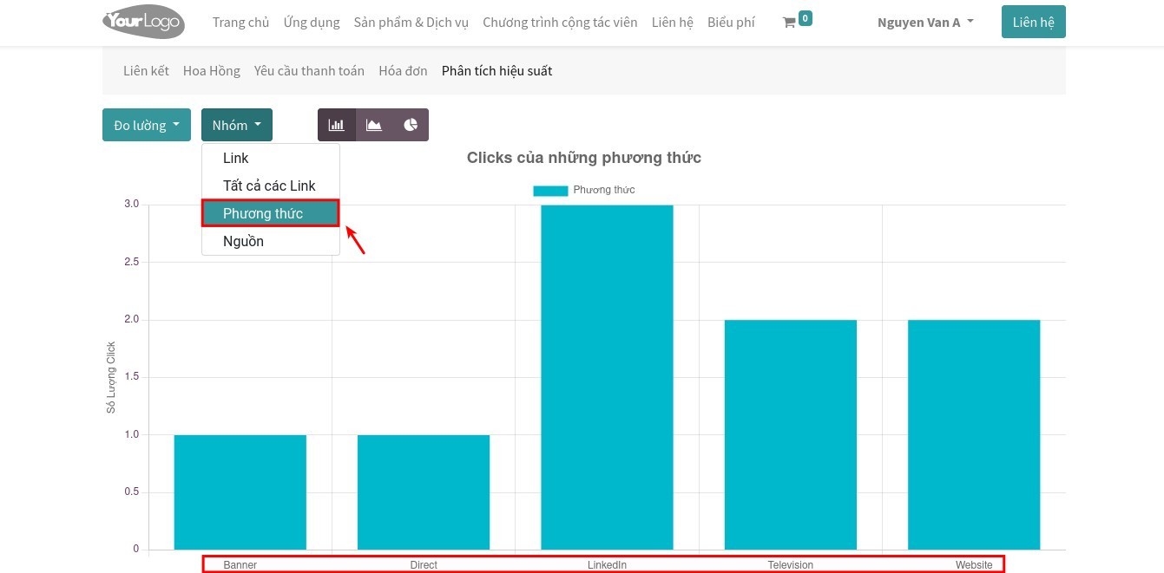Click the Direct bar in chart
The height and width of the screenshot is (573, 1164).
[424, 492]
